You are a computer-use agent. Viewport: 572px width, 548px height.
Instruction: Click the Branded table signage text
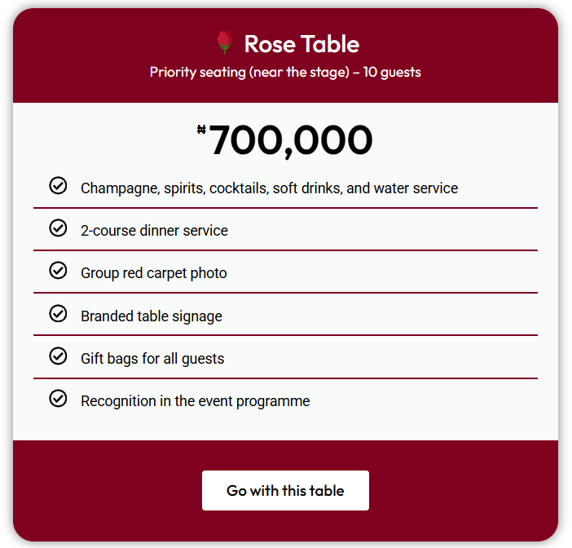pos(151,316)
